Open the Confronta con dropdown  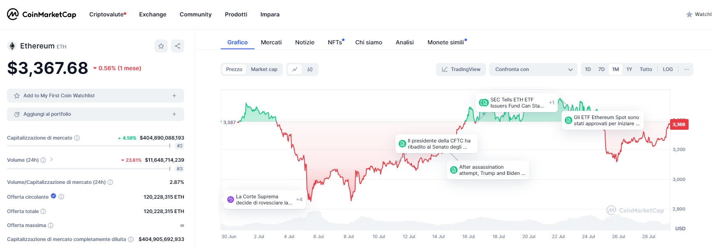coord(533,69)
